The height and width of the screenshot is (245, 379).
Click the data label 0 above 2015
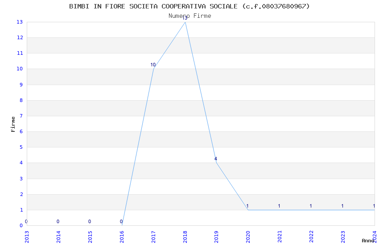[90, 221]
